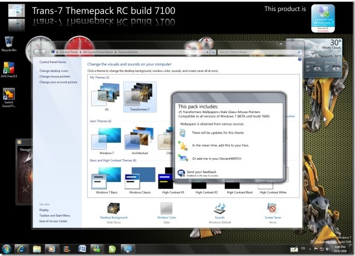Click 'Send your feedback.' text
This screenshot has width=355, height=256.
pos(201,172)
